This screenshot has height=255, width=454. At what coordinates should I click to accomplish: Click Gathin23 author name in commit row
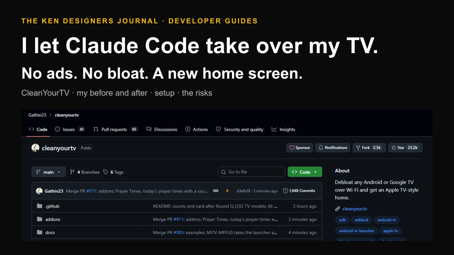coord(54,191)
